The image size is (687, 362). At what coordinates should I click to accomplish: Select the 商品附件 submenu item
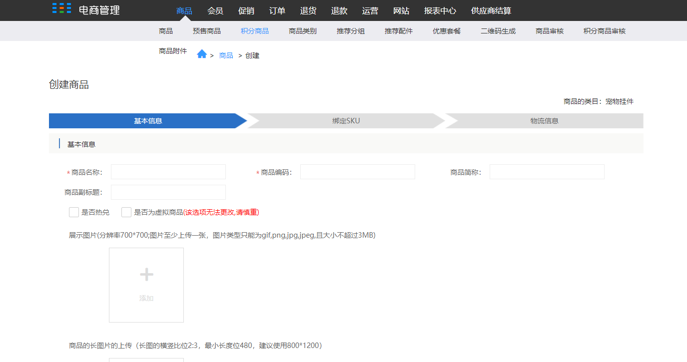[x=173, y=51]
